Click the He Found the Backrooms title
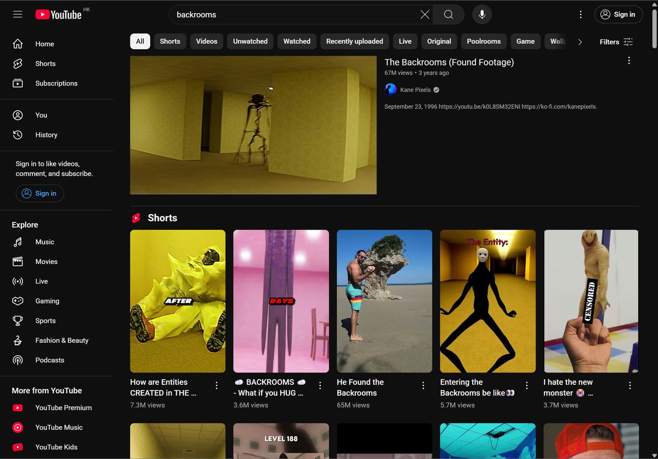The width and height of the screenshot is (658, 459). 360,387
